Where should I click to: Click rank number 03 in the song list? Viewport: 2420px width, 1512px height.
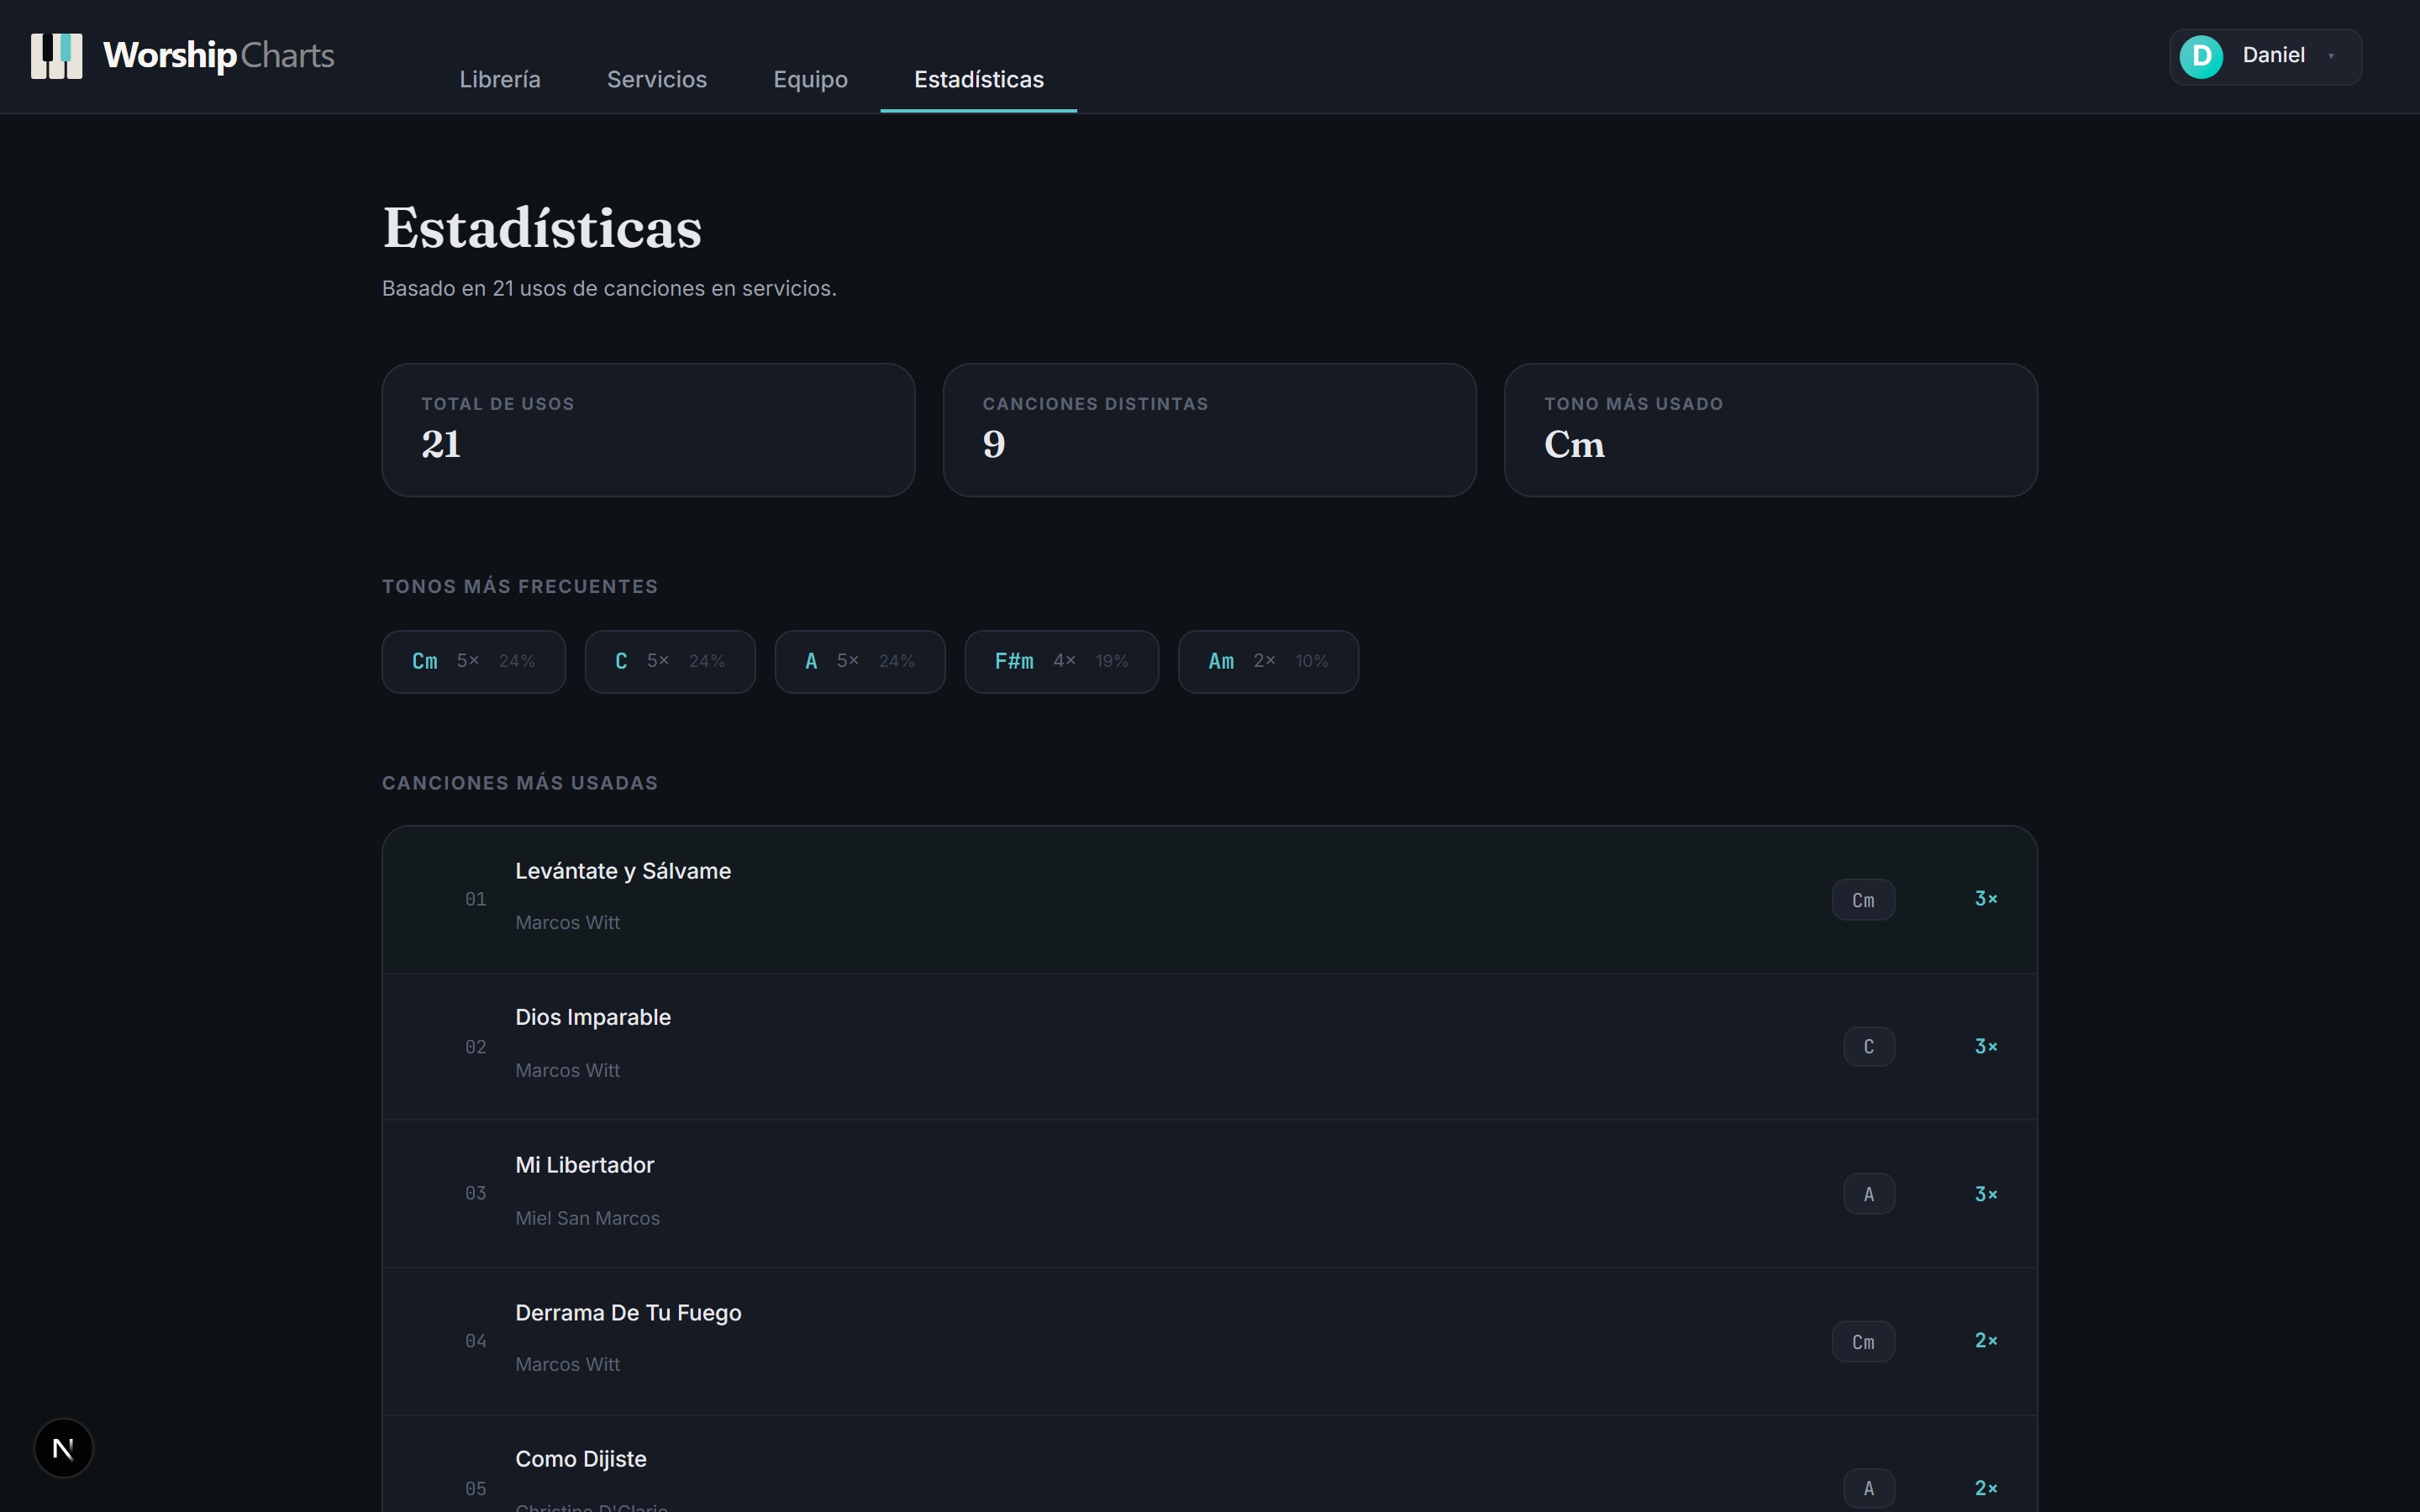pos(476,1194)
